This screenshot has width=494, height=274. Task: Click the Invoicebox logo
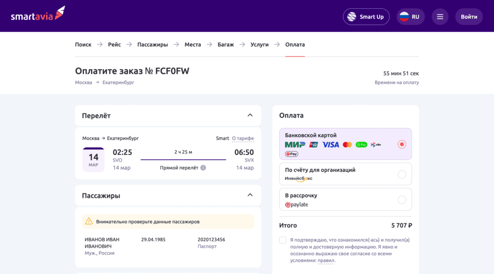[x=298, y=178]
